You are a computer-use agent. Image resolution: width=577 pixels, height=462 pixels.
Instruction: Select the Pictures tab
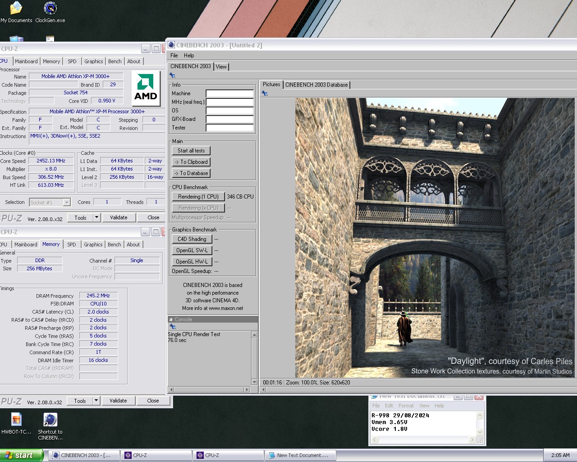271,84
